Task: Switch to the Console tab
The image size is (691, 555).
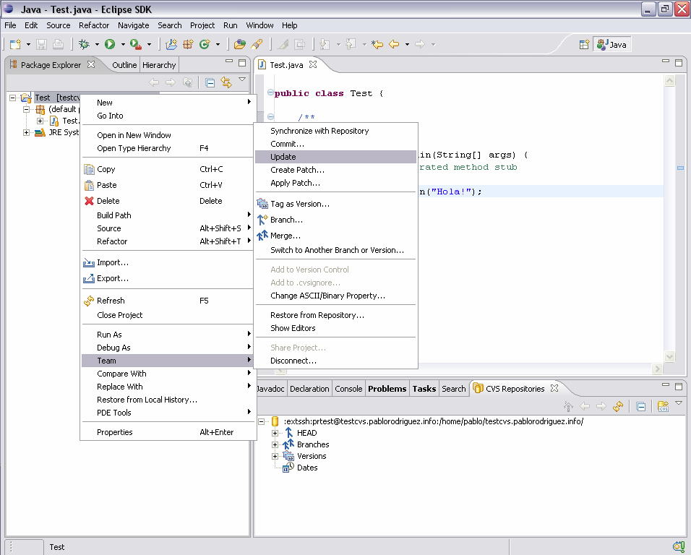Action: coord(348,389)
